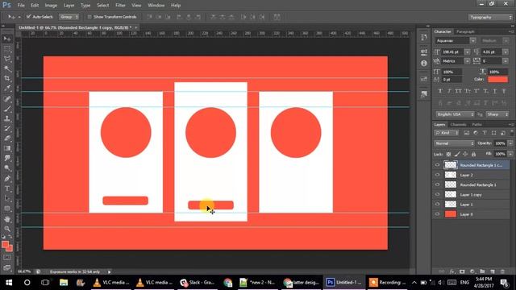Select the Magic Wand tool
This screenshot has width=516, height=290.
pyautogui.click(x=7, y=68)
